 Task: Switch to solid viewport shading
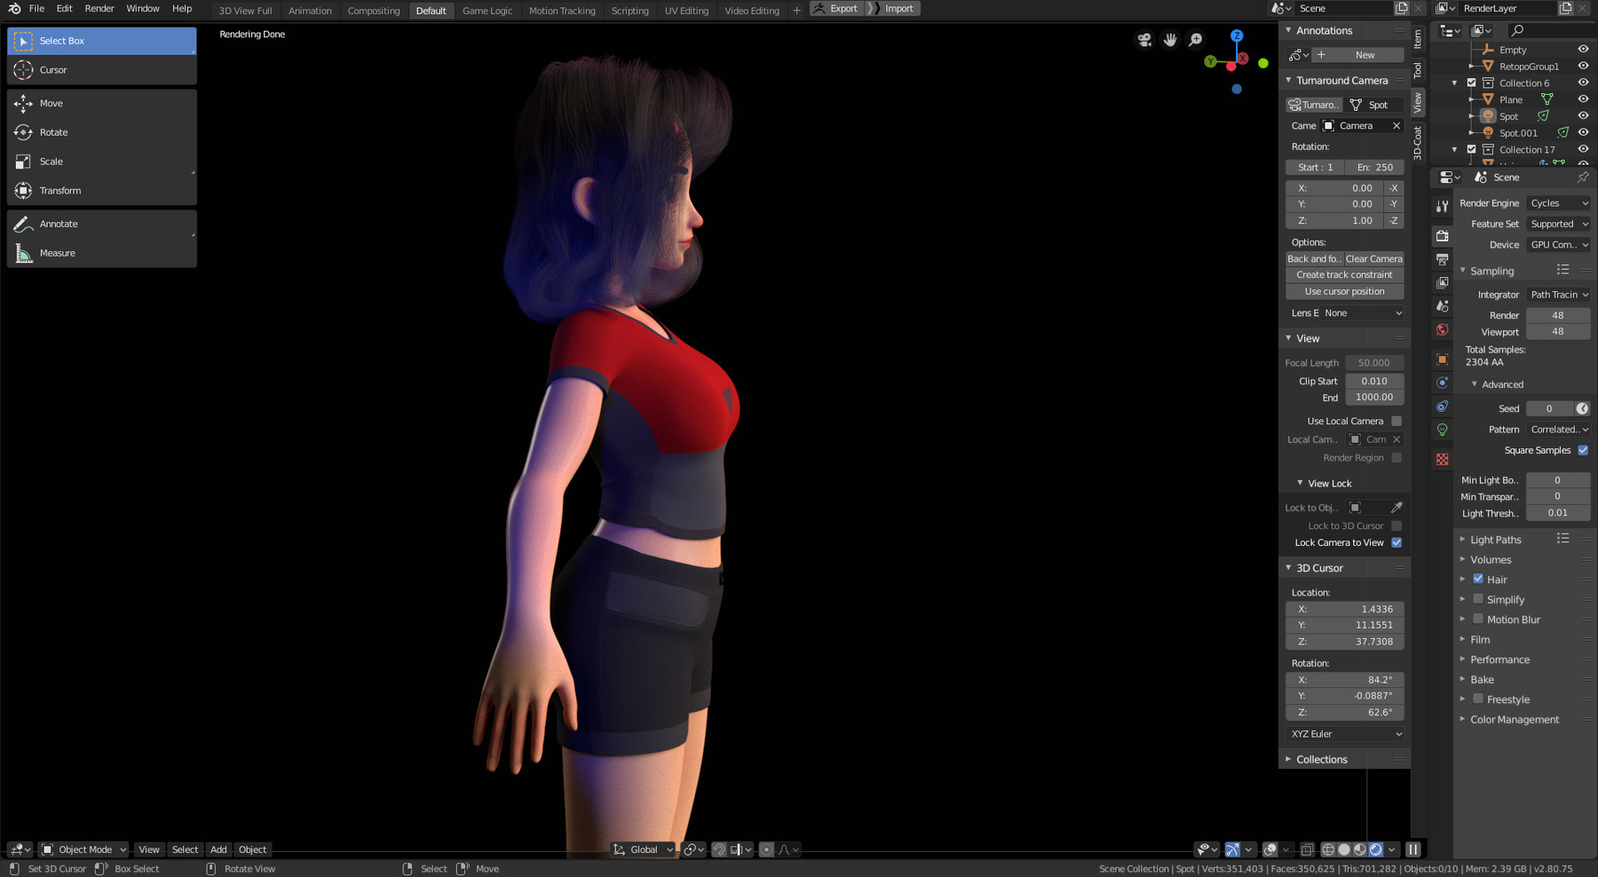[1344, 849]
